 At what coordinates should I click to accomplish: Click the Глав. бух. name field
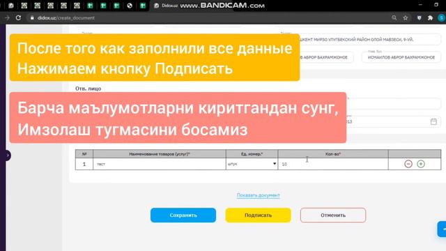coord(401,57)
